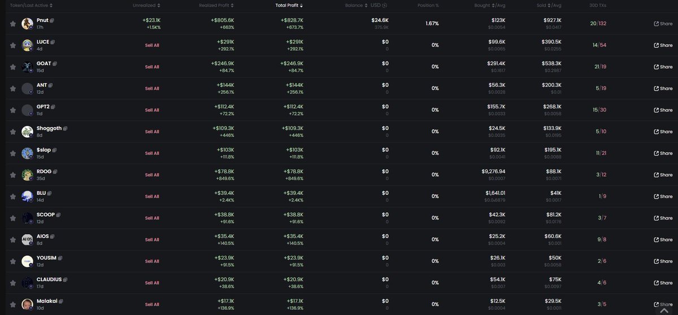This screenshot has width=678, height=315.
Task: Toggle the USD balance currency switch
Action: [385, 5]
